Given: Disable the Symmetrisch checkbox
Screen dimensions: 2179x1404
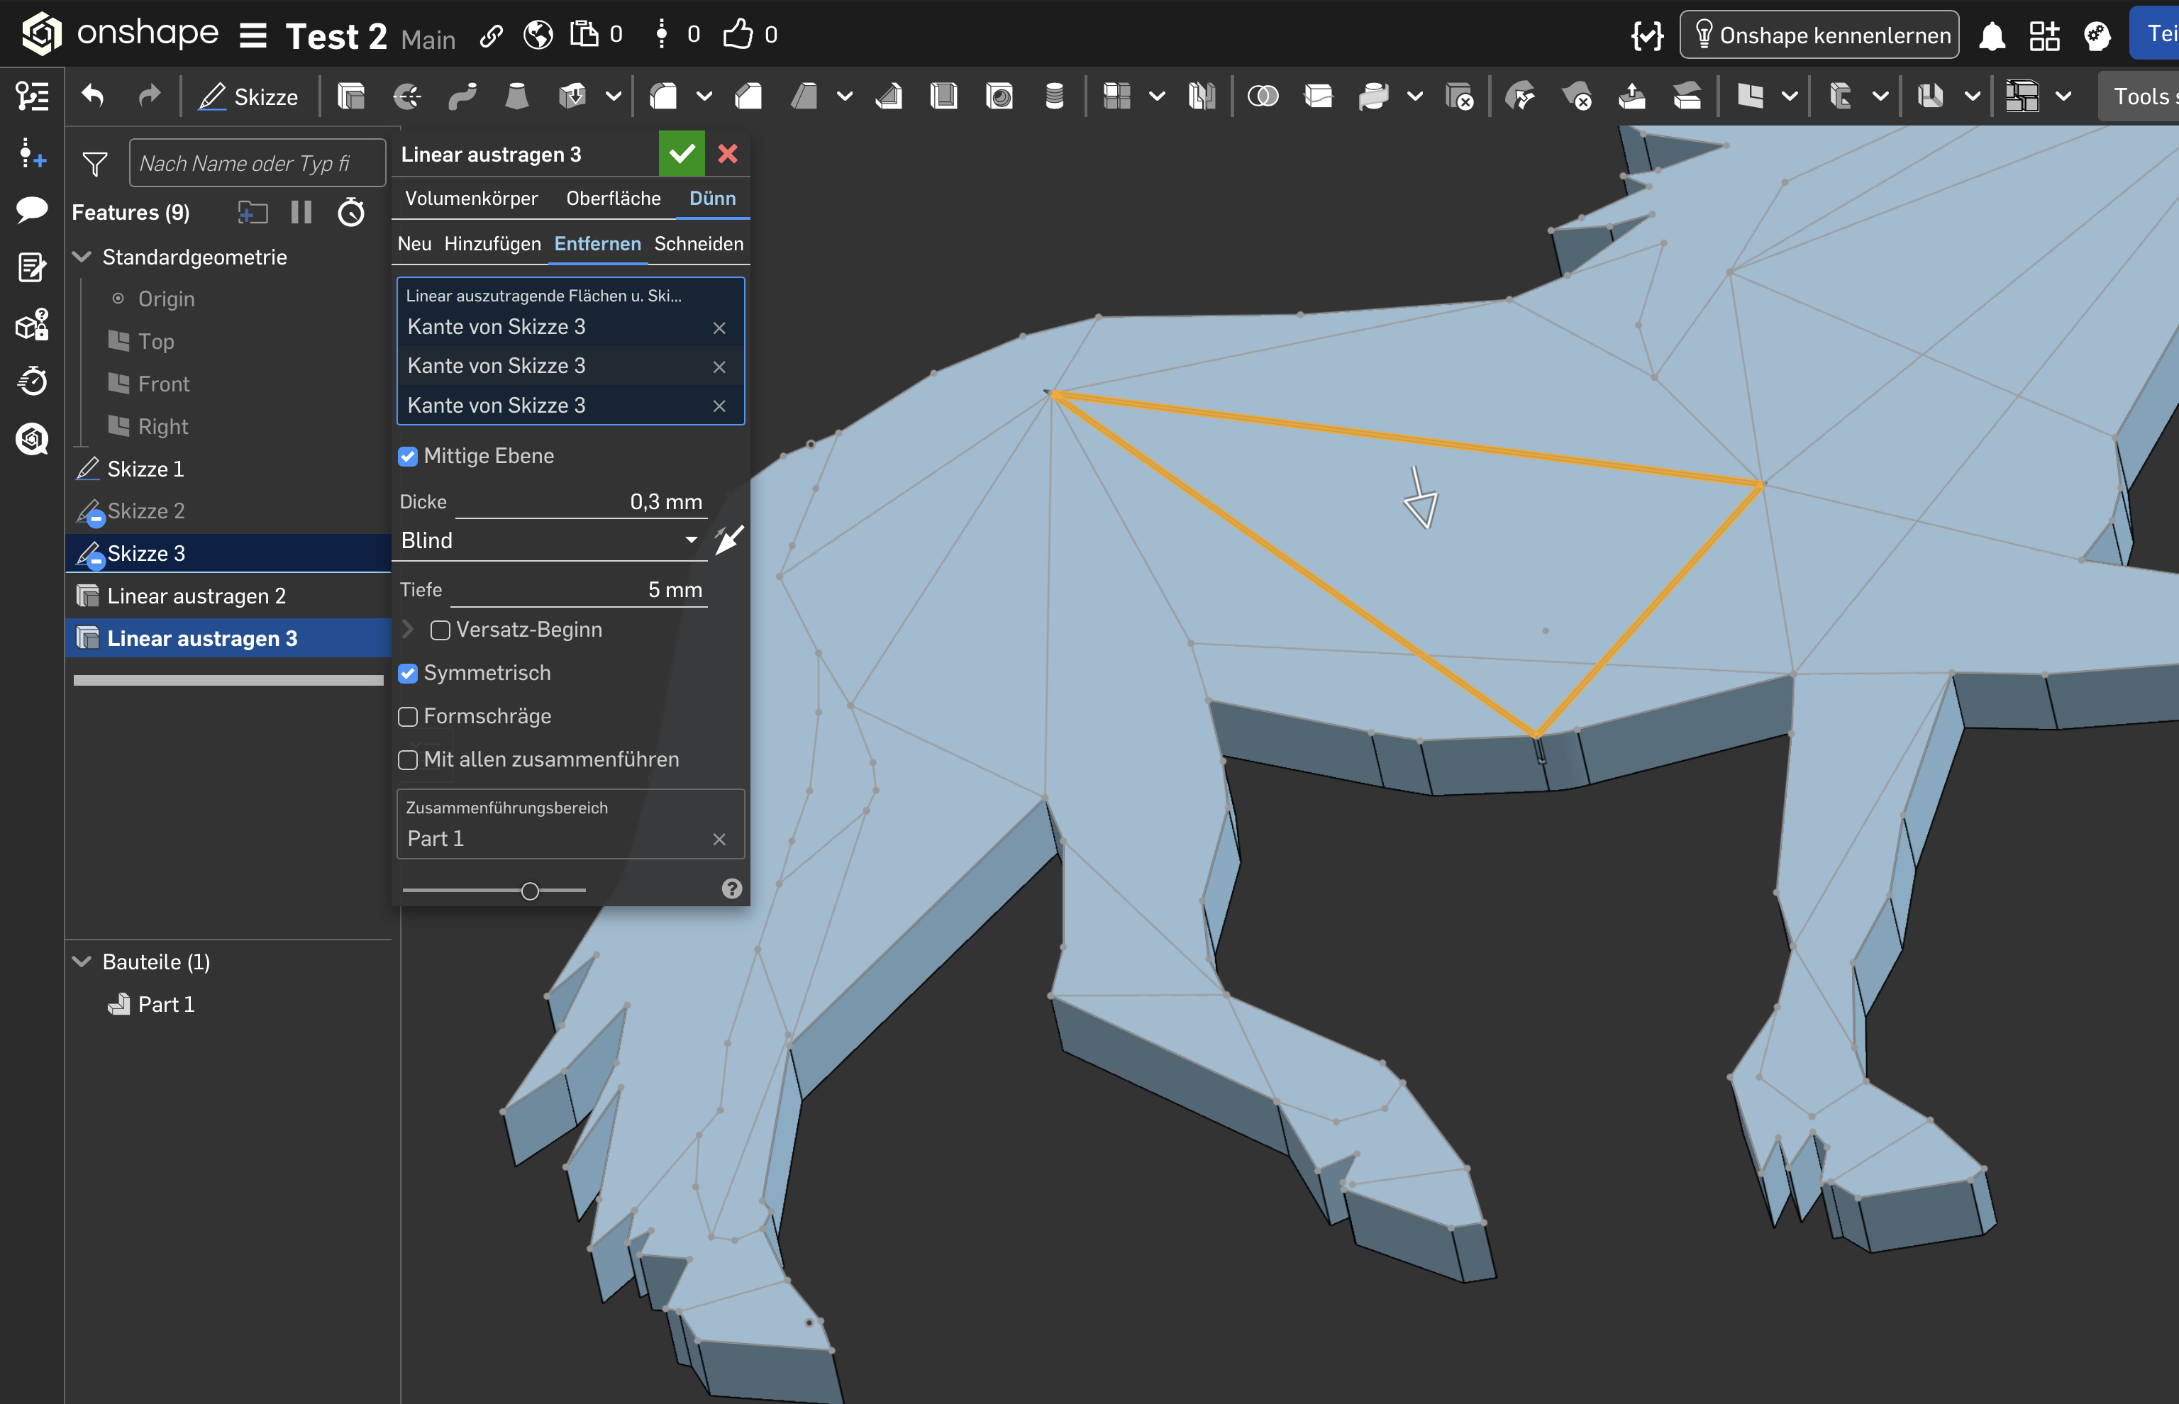Looking at the screenshot, I should click(408, 674).
